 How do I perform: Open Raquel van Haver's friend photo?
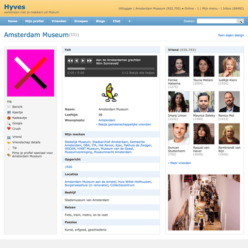click(204, 134)
